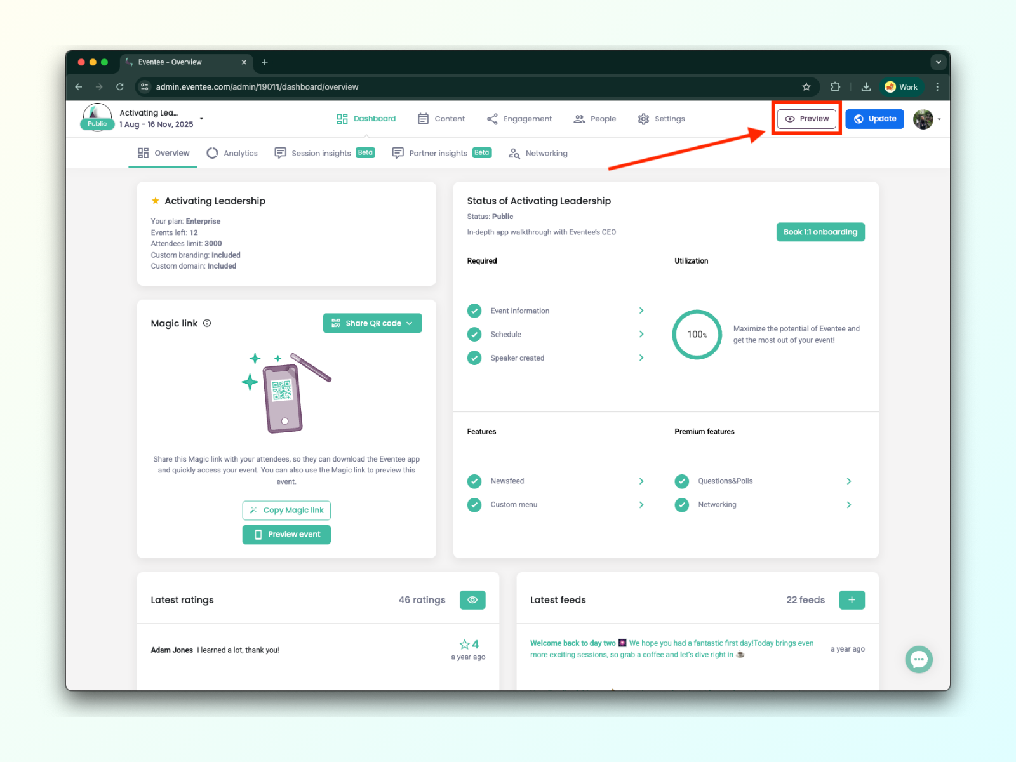This screenshot has width=1016, height=762.
Task: View all ratings with the eye button
Action: (x=472, y=600)
